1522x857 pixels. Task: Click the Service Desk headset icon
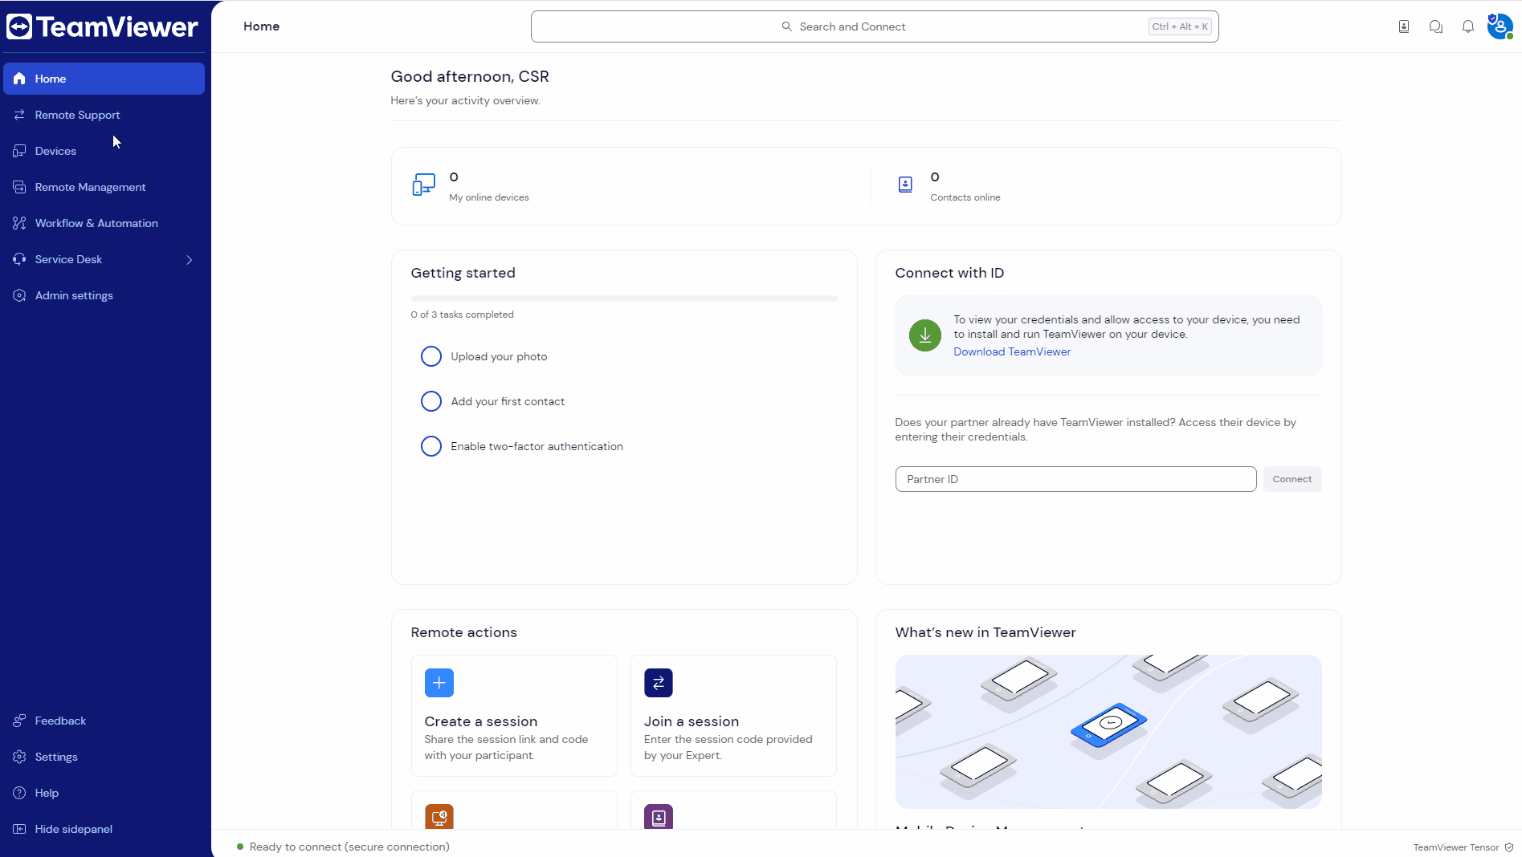[19, 259]
